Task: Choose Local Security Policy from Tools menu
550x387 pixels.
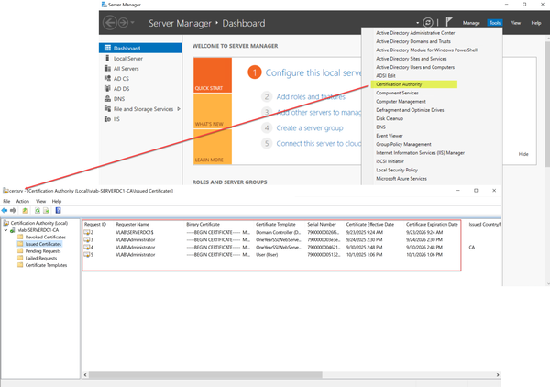Action: [x=397, y=171]
